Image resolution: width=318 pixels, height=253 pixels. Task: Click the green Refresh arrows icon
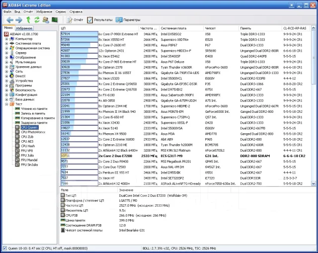[x=37, y=20]
